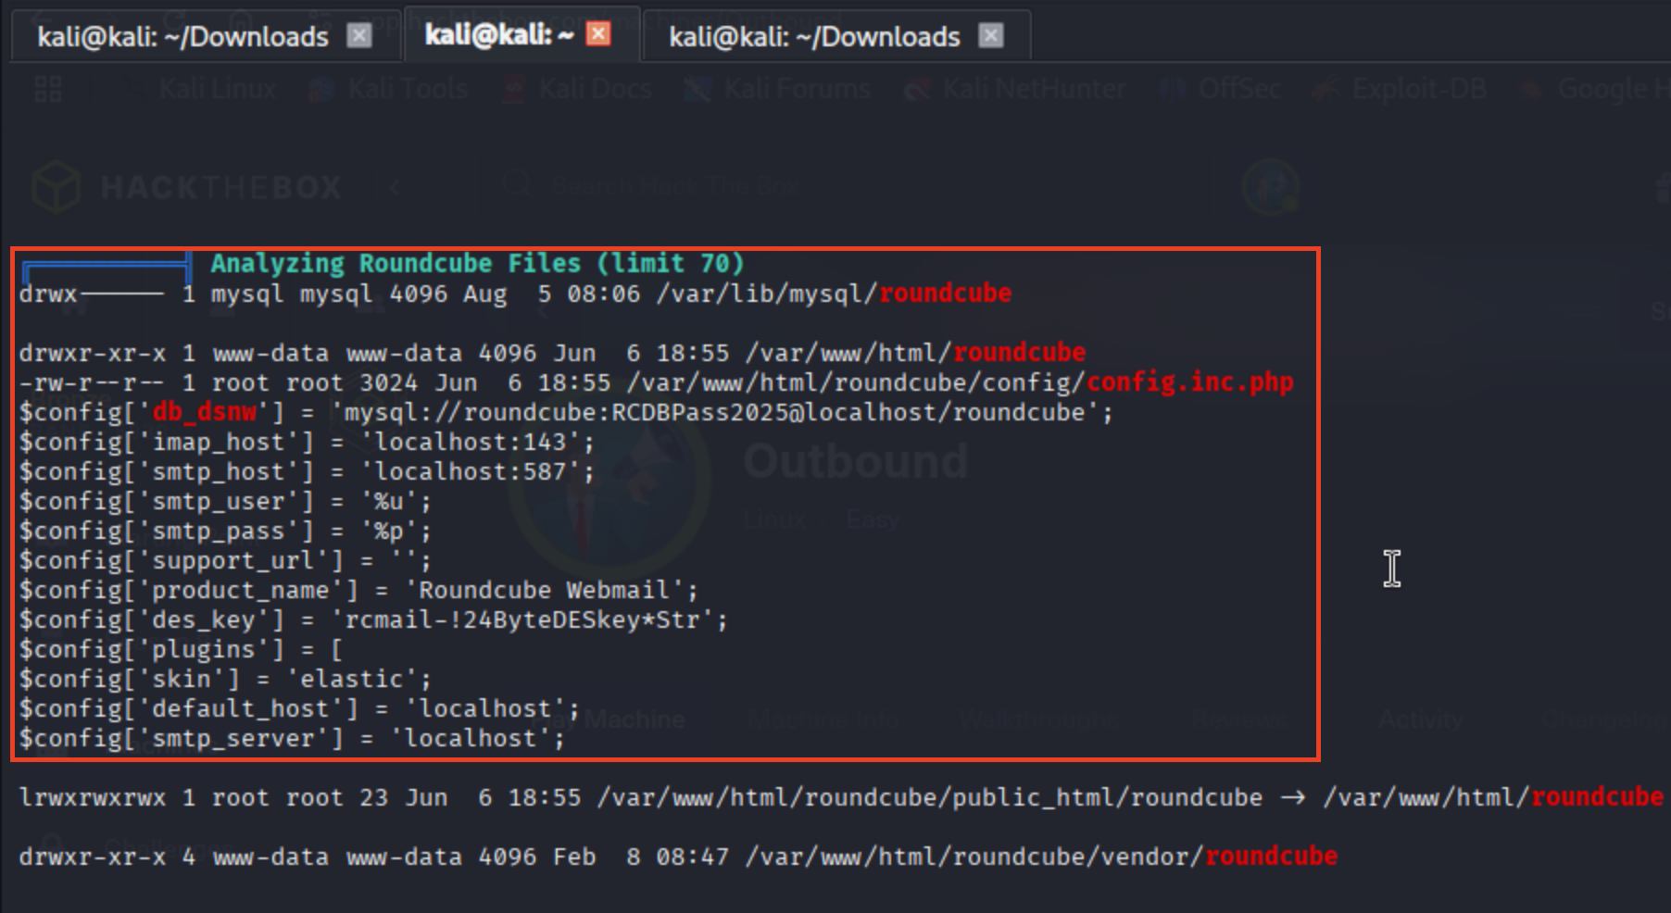Close the first ~/Downloads terminal tab
The height and width of the screenshot is (913, 1671).
[x=358, y=35]
